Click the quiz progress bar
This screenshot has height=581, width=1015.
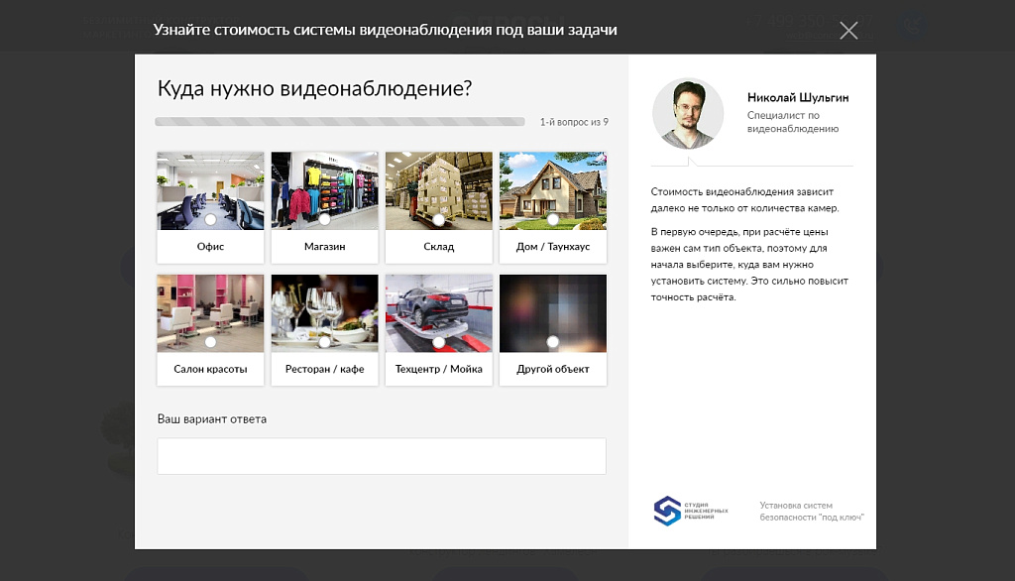(339, 120)
